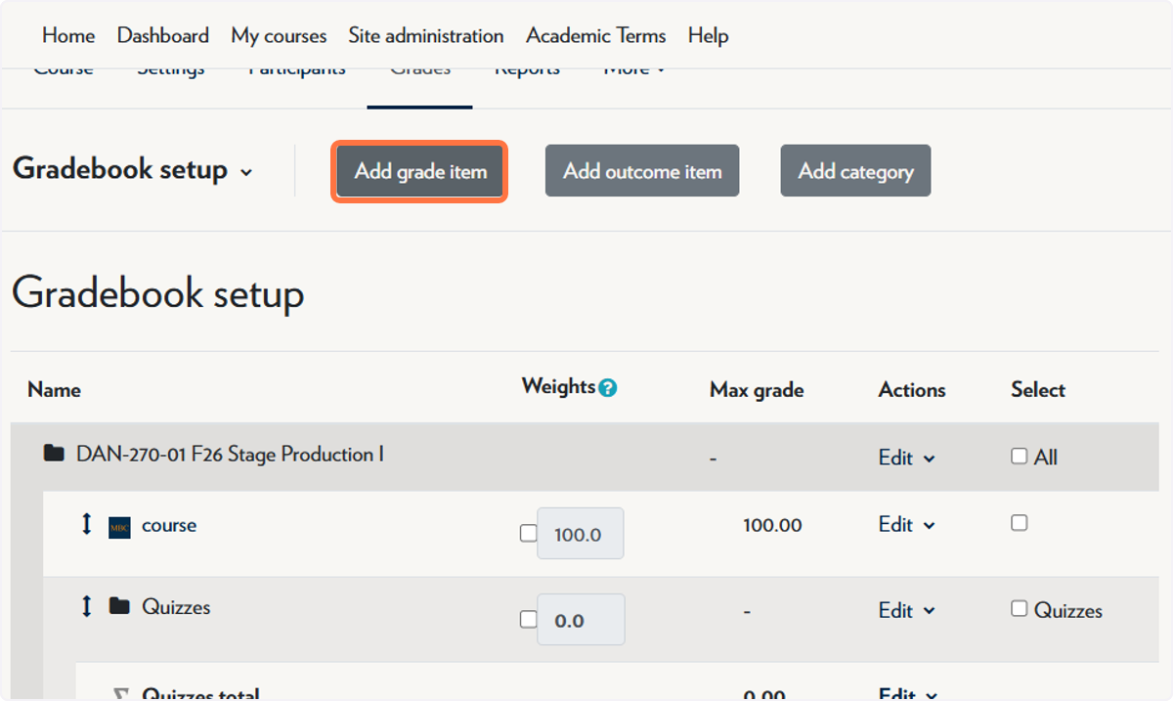The height and width of the screenshot is (701, 1173).
Task: Click Add category button
Action: click(x=855, y=171)
